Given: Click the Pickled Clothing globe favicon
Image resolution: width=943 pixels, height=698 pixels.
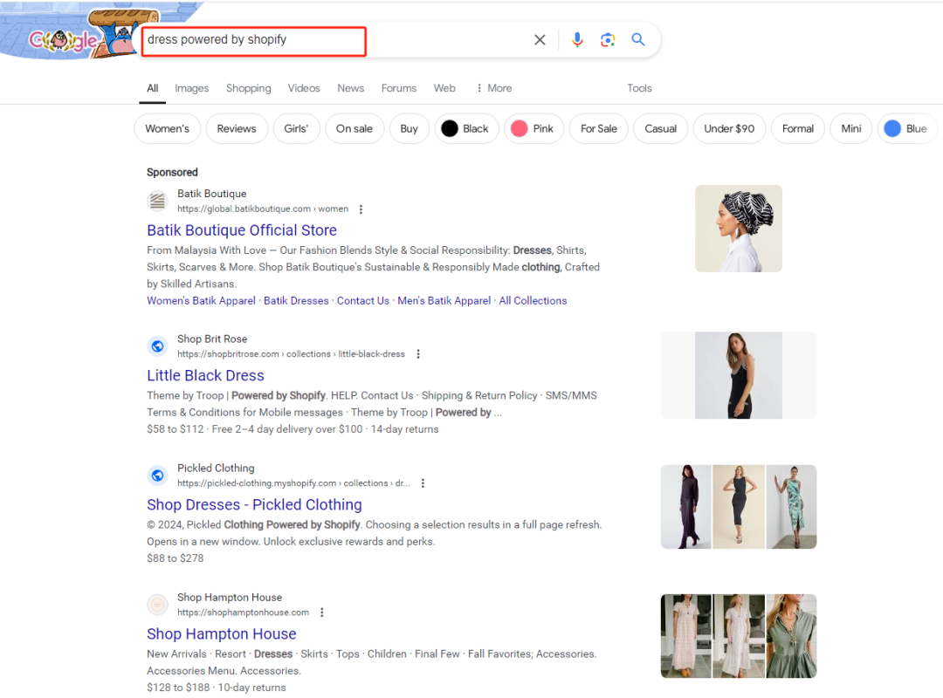Looking at the screenshot, I should (x=157, y=476).
